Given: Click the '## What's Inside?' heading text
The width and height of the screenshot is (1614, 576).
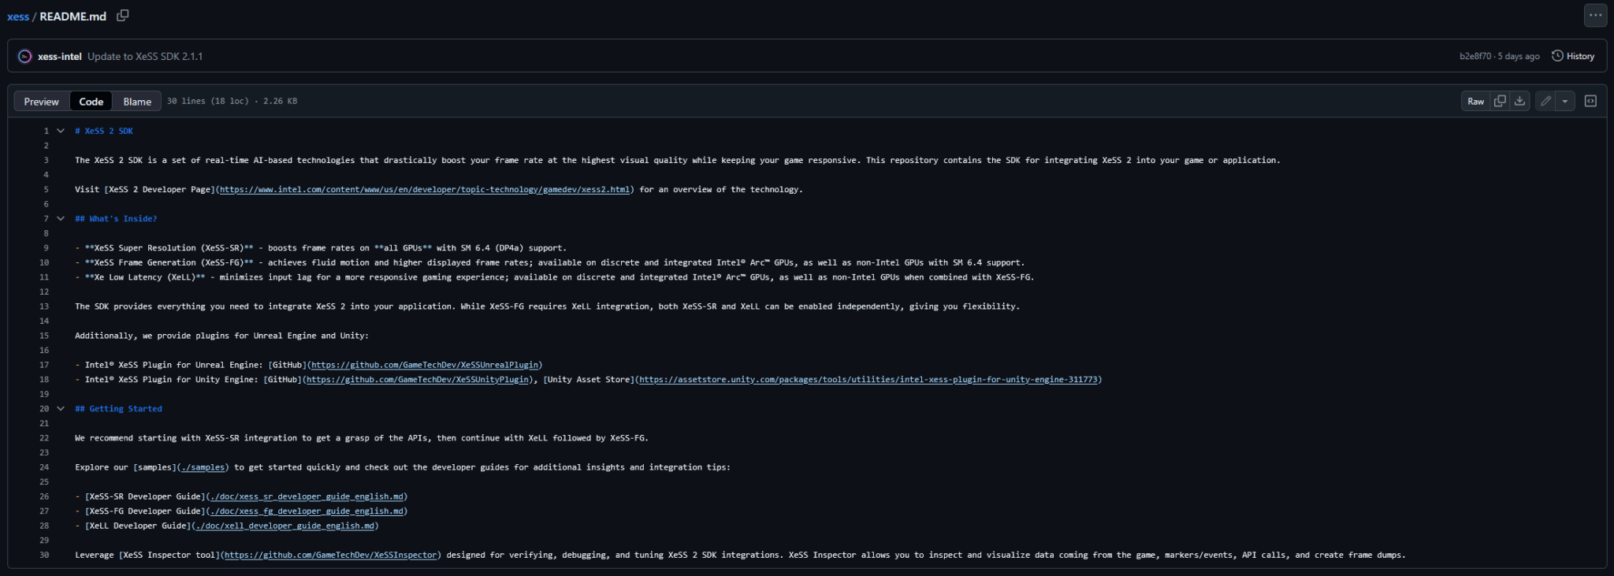Looking at the screenshot, I should click(x=116, y=218).
